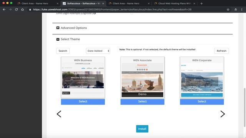Click the browser address bar URL
Image resolution: width=246 pixels, height=138 pixels.
(x=112, y=10)
